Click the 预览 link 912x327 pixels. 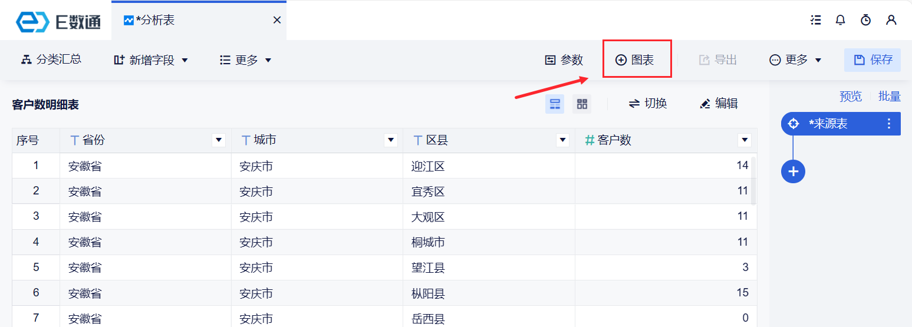tap(850, 97)
